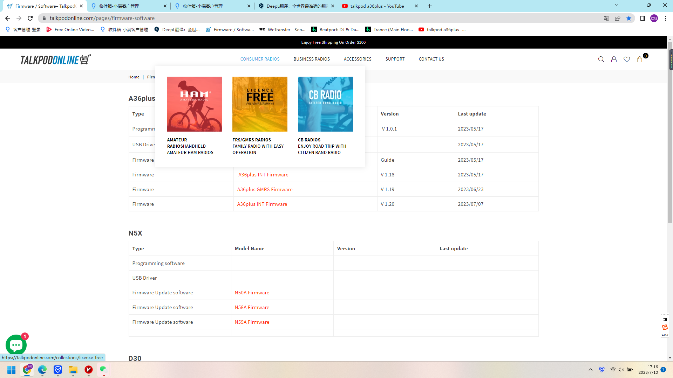The width and height of the screenshot is (673, 378).
Task: Open WeChat from the taskbar
Action: pyautogui.click(x=103, y=370)
